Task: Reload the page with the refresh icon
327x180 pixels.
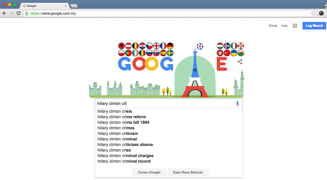Action: 18,13
